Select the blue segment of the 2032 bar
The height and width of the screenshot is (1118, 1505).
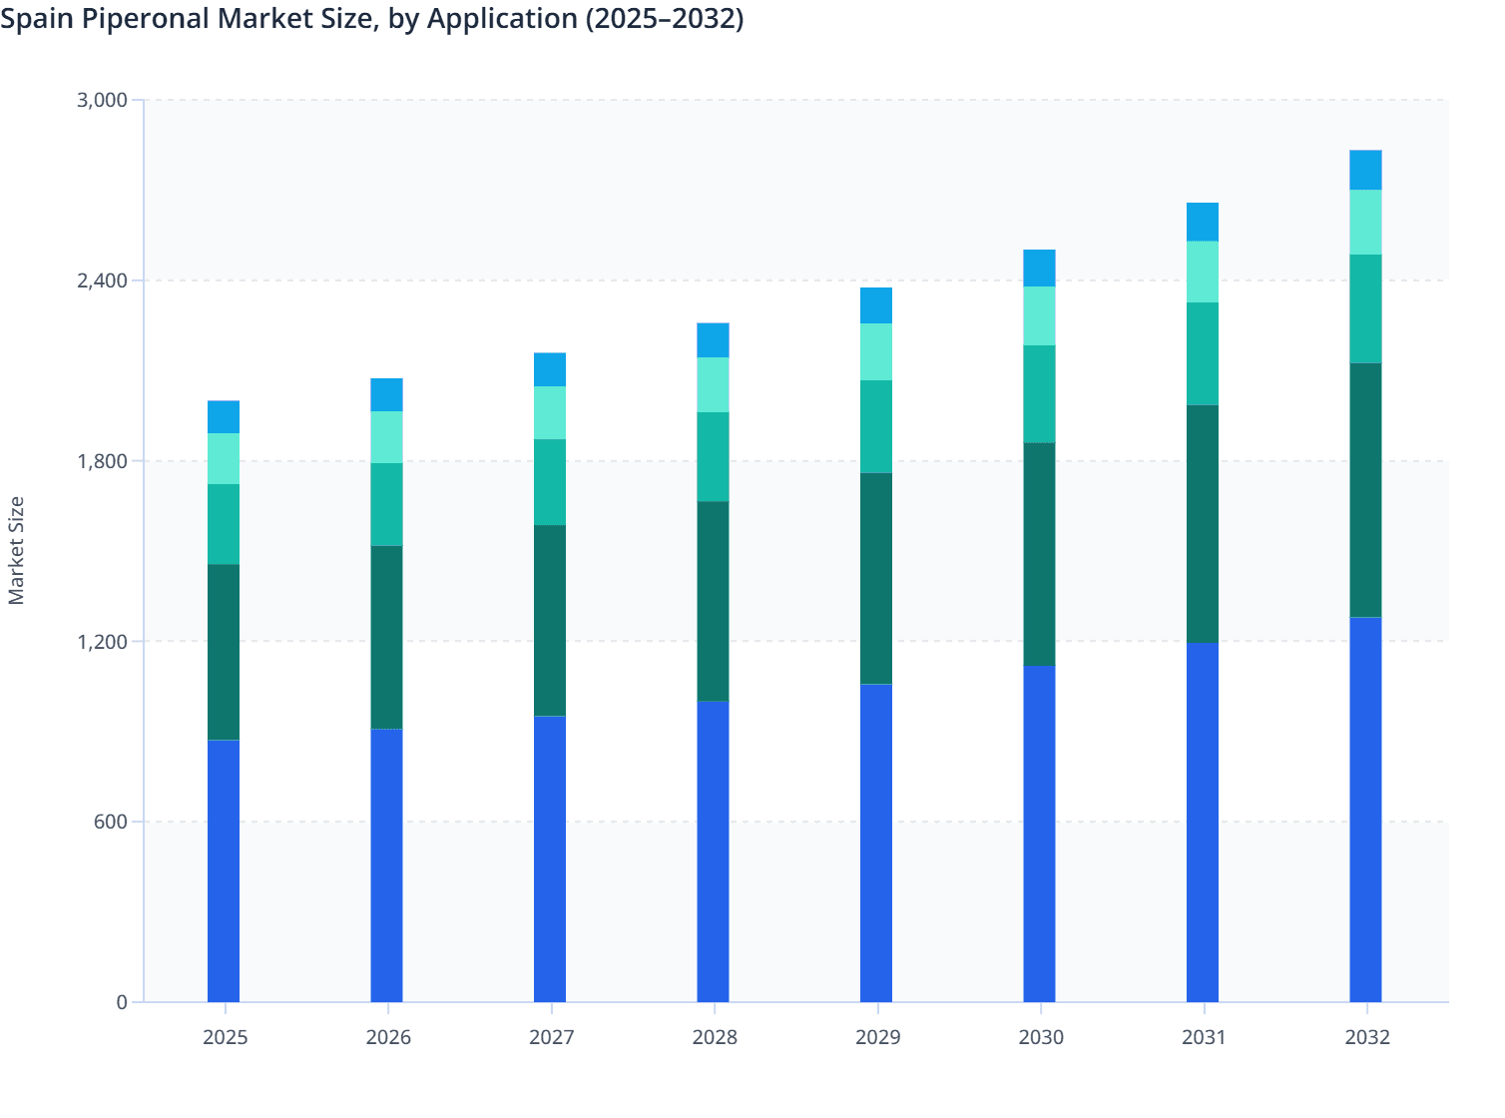click(x=1367, y=819)
